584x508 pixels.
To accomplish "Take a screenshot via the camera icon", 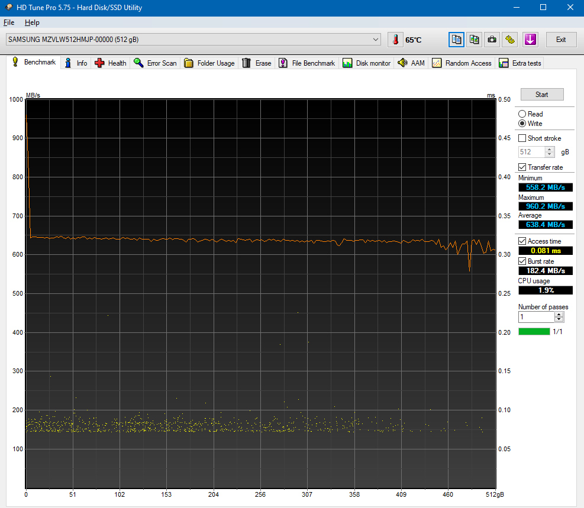I will (492, 39).
